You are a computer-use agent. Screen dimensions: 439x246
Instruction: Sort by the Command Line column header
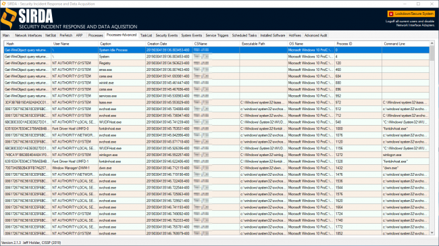tap(405, 44)
